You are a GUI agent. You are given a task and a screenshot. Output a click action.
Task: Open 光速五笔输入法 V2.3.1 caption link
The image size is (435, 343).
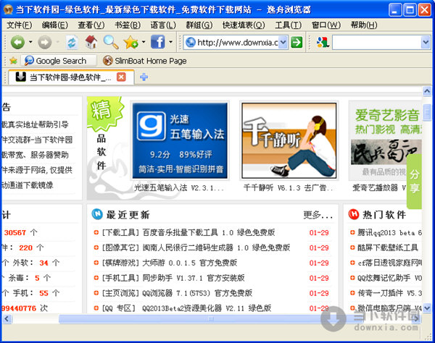[179, 187]
